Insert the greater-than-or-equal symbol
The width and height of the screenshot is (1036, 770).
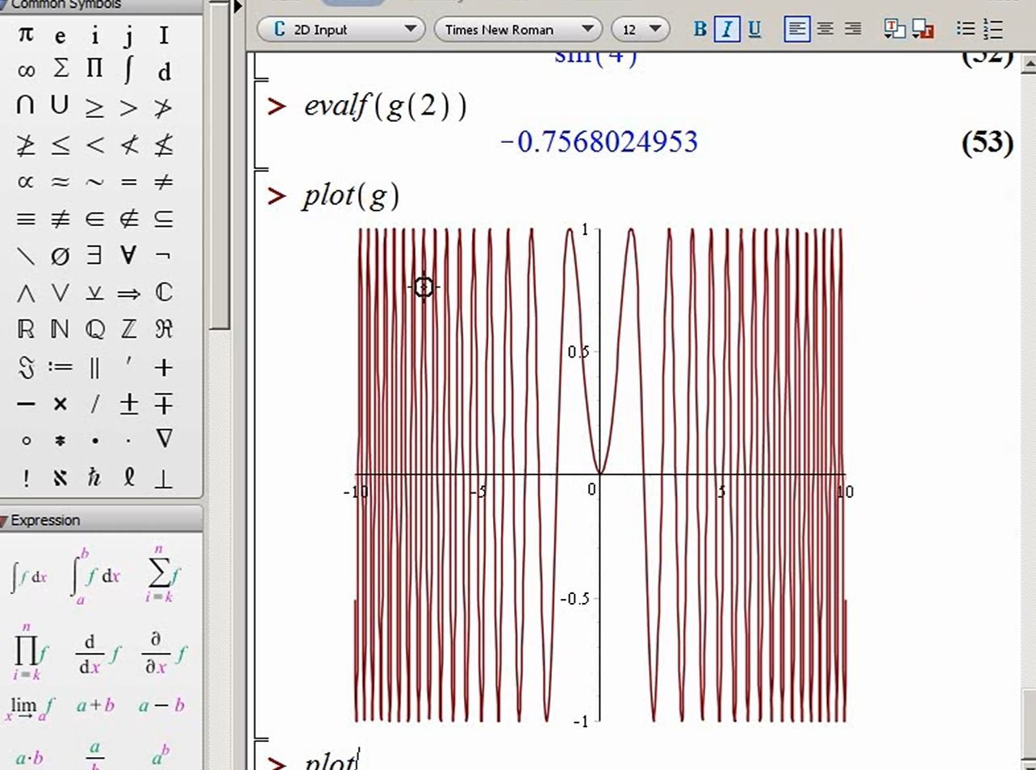point(94,108)
